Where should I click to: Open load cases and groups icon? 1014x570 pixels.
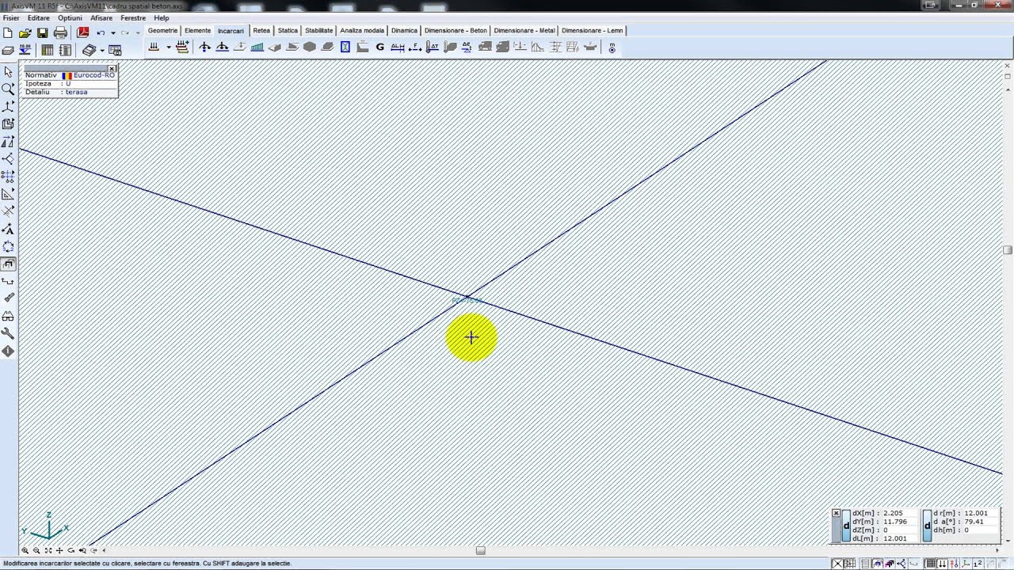(x=154, y=47)
